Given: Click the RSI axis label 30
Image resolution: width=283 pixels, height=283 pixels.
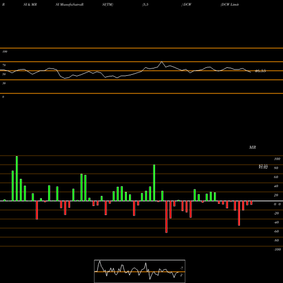Looking at the screenshot, I should [x=4, y=83].
